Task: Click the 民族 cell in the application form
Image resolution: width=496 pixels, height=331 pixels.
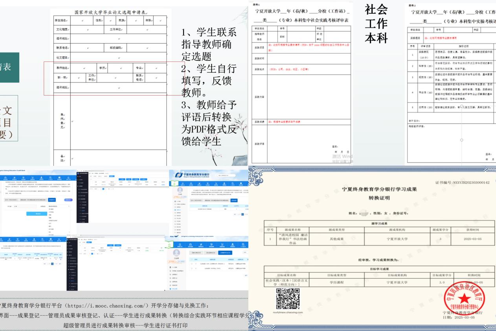Action: tap(122, 20)
